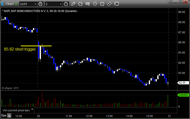
Task: Click the date 21 label on time axis
Action: click(x=169, y=116)
